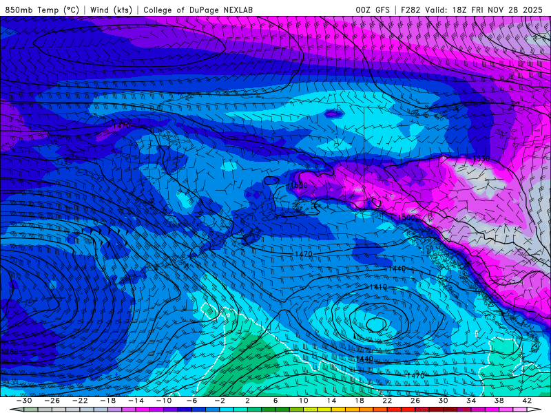Viewport: 551px width, 413px height.
Task: Select the -26 colorbar label
Action: [52, 401]
